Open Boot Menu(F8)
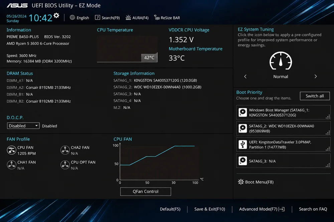334x222 pixels. [x=256, y=182]
